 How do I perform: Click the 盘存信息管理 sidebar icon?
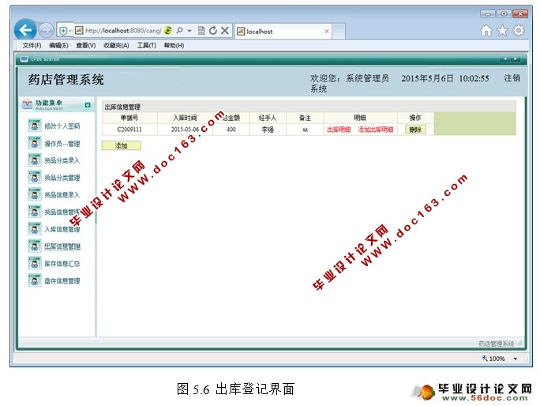coord(35,280)
